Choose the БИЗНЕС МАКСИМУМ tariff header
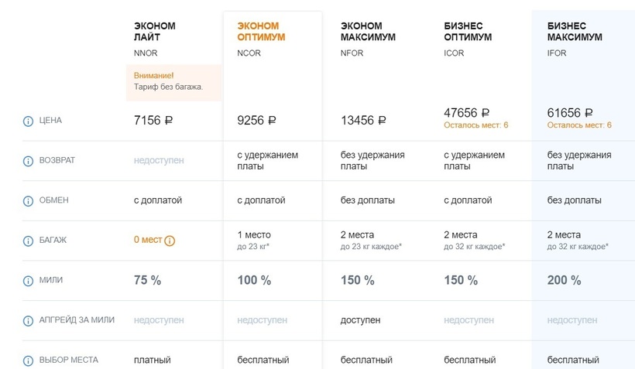The width and height of the screenshot is (635, 369). tap(574, 32)
